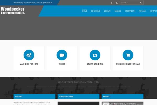Click the Woodpecker Environmental Ltd. section heading
The width and height of the screenshot is (157, 105).
(78, 82)
